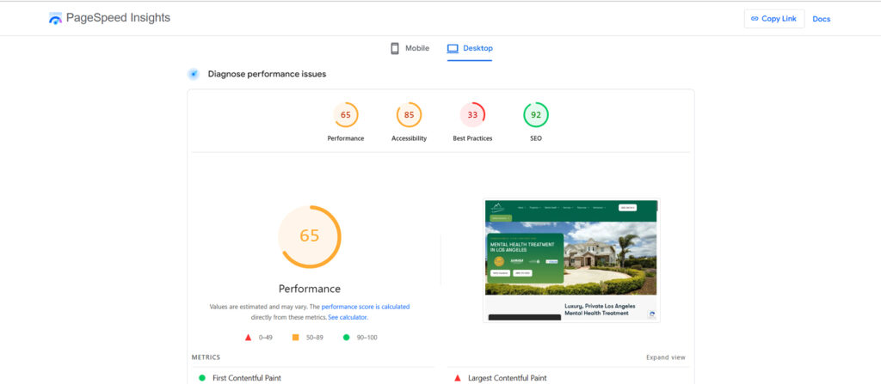Viewport: 881px width, 384px height.
Task: Switch to the Mobile tab
Action: 410,48
